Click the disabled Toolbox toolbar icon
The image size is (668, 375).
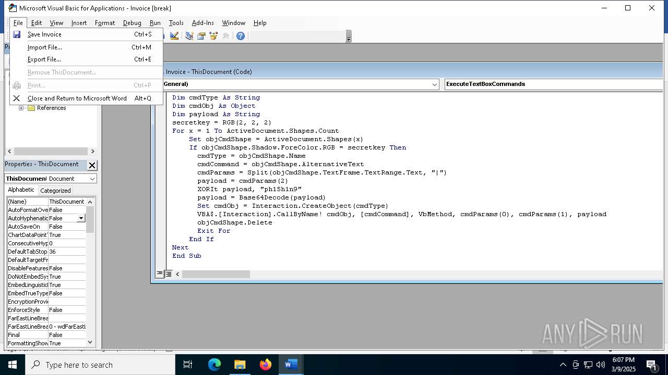[226, 36]
